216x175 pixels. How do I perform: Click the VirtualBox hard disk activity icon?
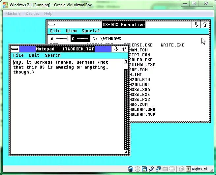point(131,169)
